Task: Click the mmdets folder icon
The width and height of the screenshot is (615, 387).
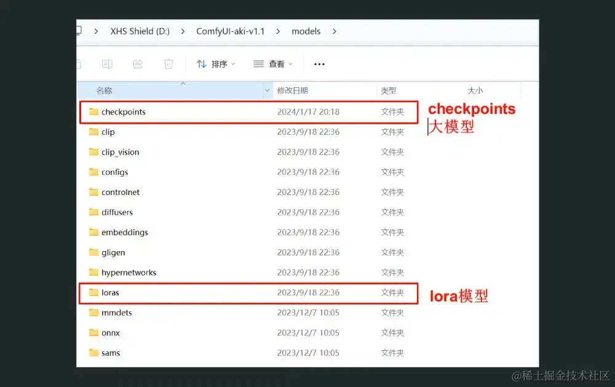Action: [93, 313]
